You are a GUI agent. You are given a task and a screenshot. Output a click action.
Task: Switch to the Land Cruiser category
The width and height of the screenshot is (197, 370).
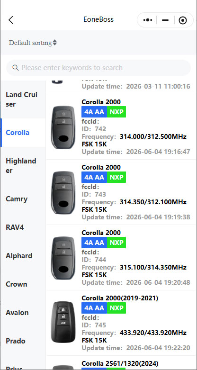23,99
